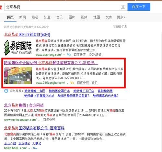The width and height of the screenshot is (162, 152).
Task: Open recommended link 鲍师傅正宗门店
Action: (x=84, y=91)
